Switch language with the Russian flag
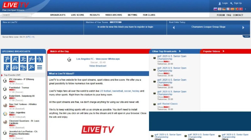Viewport: 251px width, 140px height. point(216,9)
